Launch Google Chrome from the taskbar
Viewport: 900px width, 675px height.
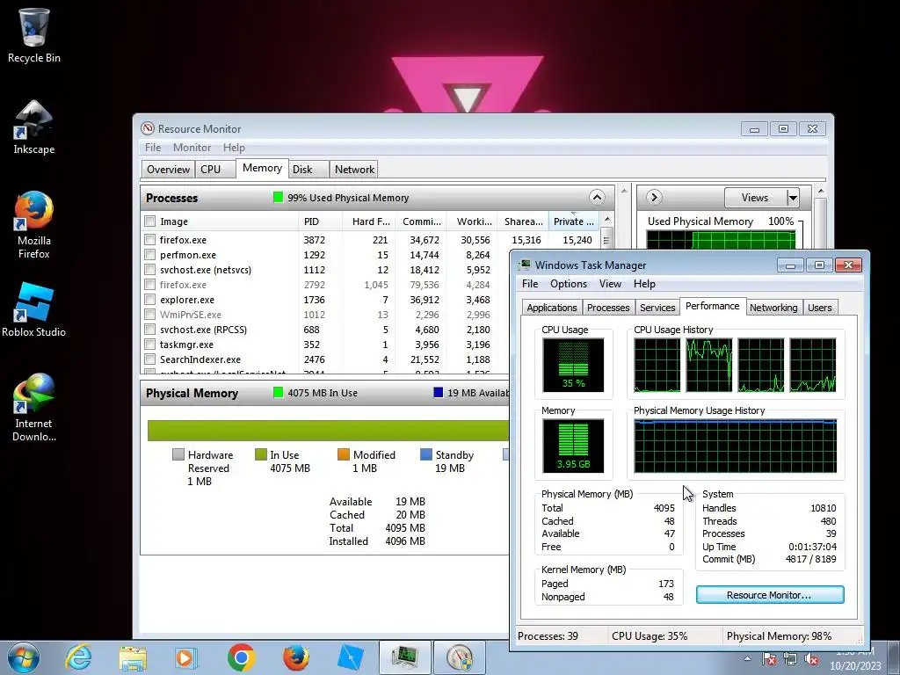click(x=241, y=657)
